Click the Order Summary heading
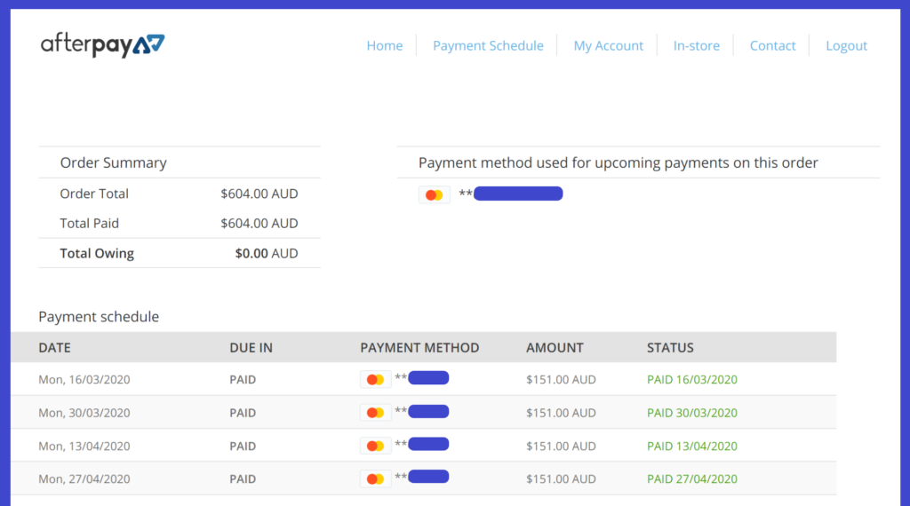 (113, 162)
